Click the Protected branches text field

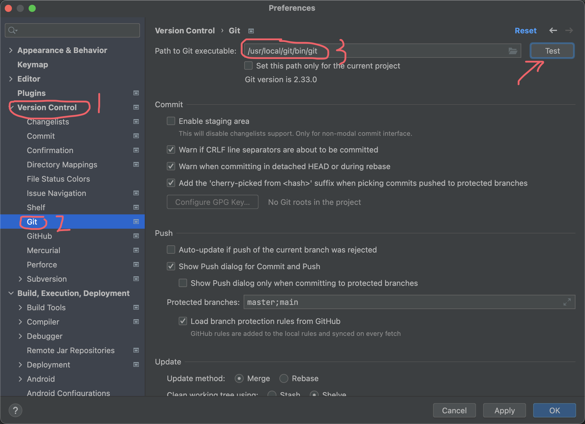(409, 302)
